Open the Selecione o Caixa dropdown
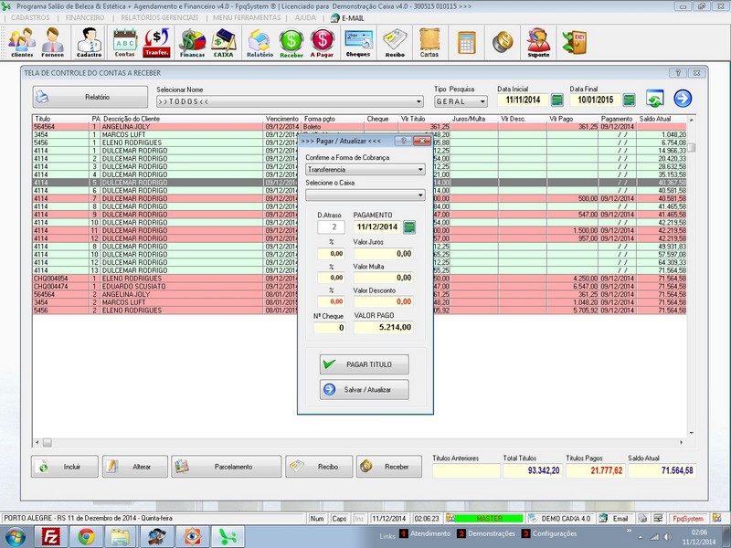The width and height of the screenshot is (731, 548). pos(419,195)
